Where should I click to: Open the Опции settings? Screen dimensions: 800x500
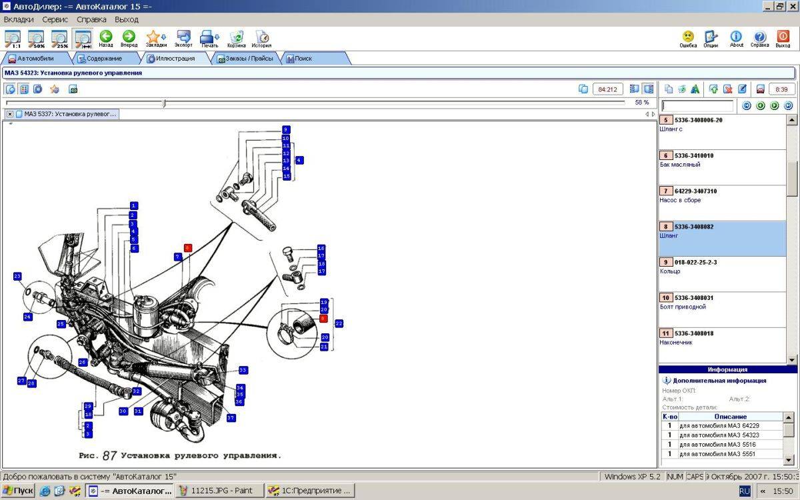(x=711, y=39)
